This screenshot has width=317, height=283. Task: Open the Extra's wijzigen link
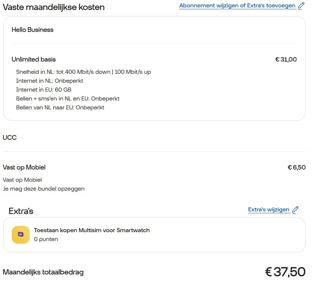[268, 210]
